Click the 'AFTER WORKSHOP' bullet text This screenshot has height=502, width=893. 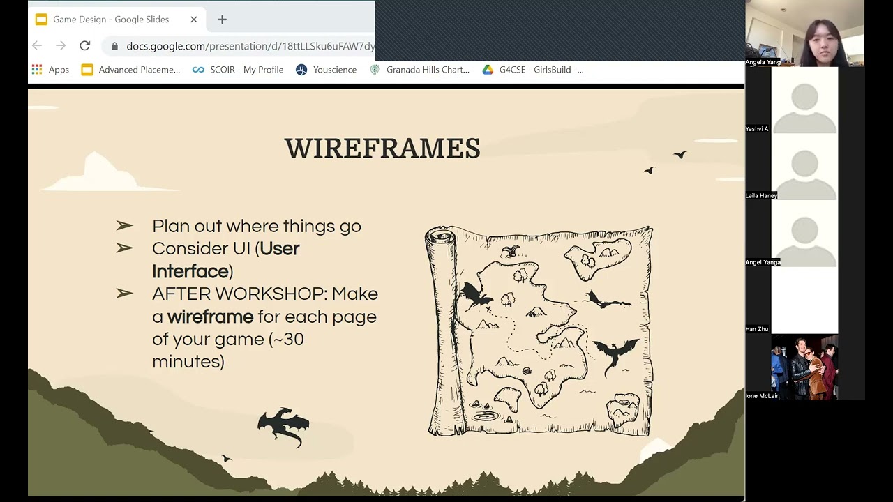(x=265, y=328)
